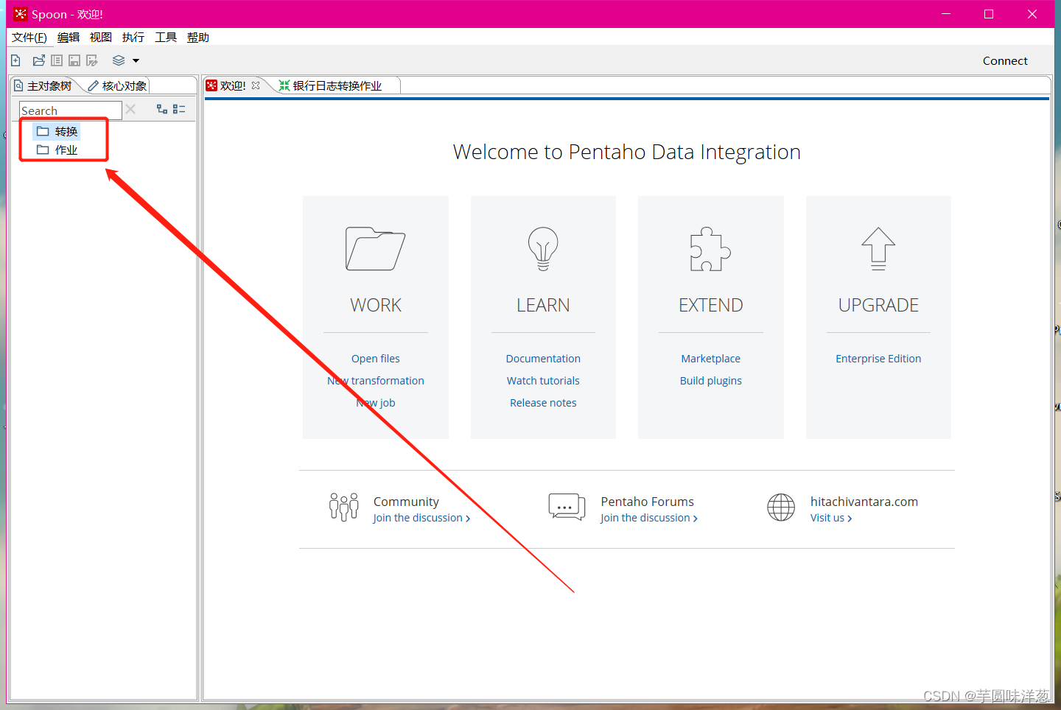Click the expand tree icon
Image resolution: width=1061 pixels, height=710 pixels.
point(162,109)
